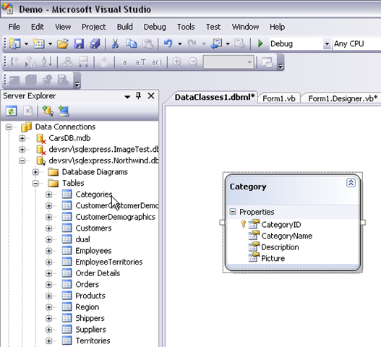The height and width of the screenshot is (347, 381).
Task: Open the Tools menu
Action: [186, 27]
